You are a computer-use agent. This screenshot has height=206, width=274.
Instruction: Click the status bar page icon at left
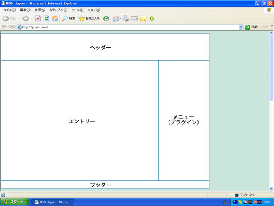3,195
